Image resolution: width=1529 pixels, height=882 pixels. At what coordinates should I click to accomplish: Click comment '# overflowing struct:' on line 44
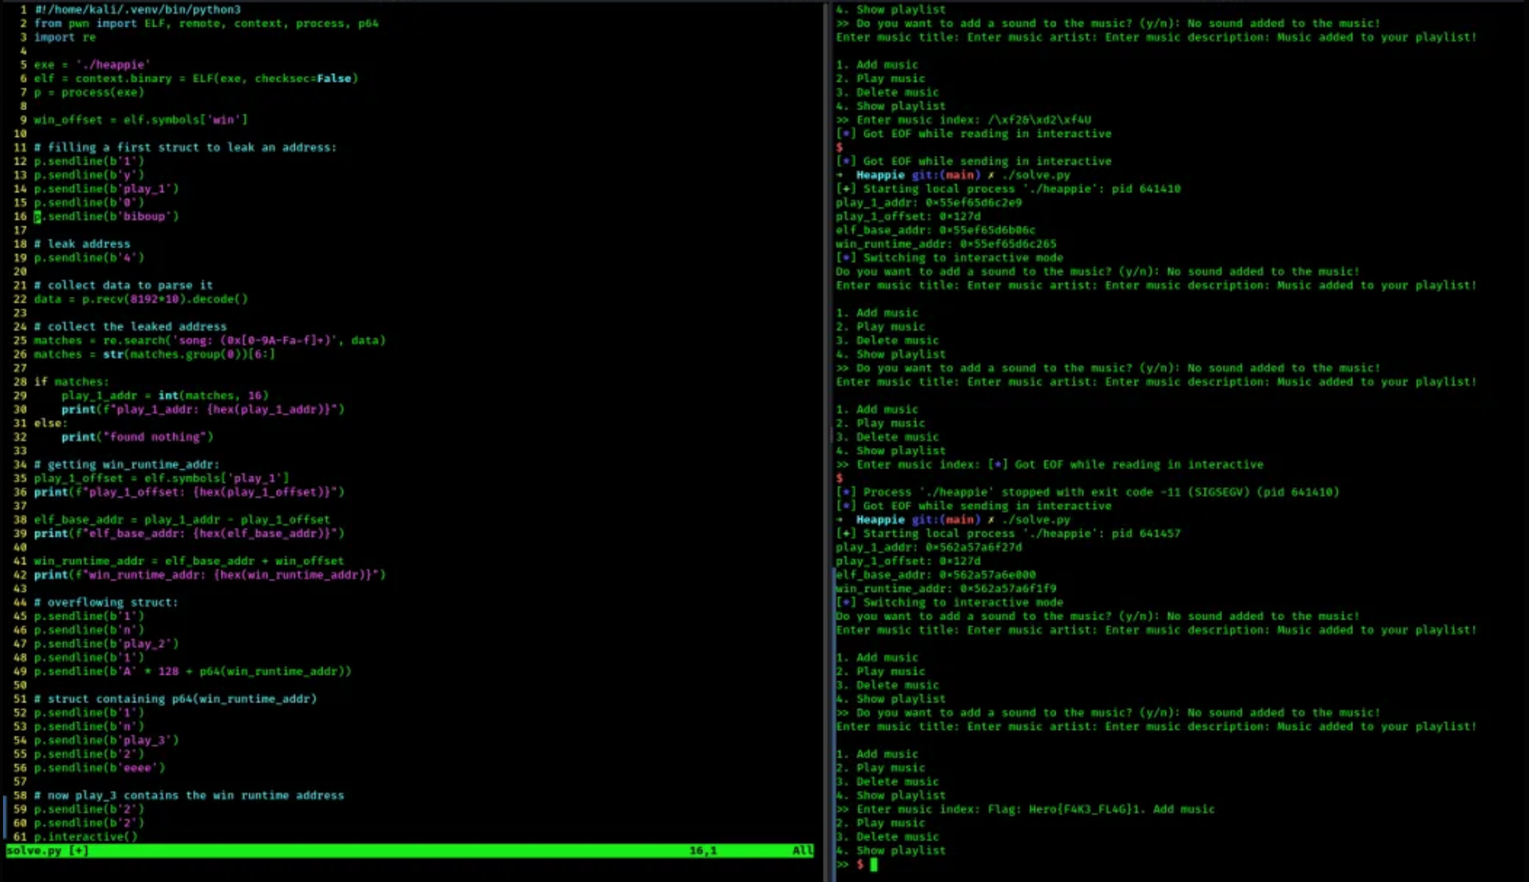(106, 602)
